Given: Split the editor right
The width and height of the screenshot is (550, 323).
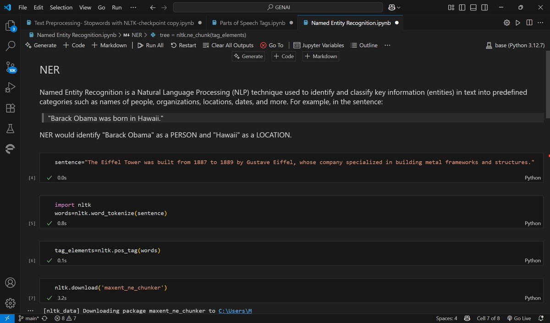Looking at the screenshot, I should point(529,22).
